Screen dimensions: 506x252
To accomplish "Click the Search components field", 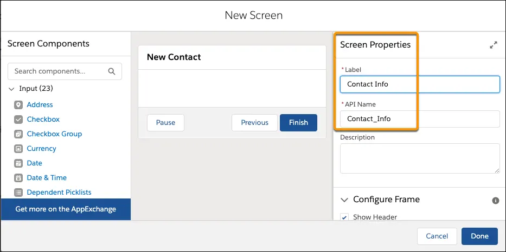I will (60, 71).
